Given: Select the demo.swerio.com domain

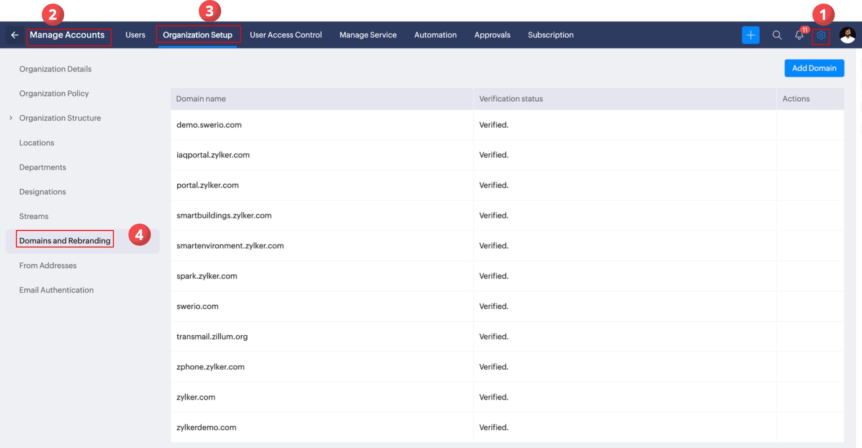Looking at the screenshot, I should point(209,125).
